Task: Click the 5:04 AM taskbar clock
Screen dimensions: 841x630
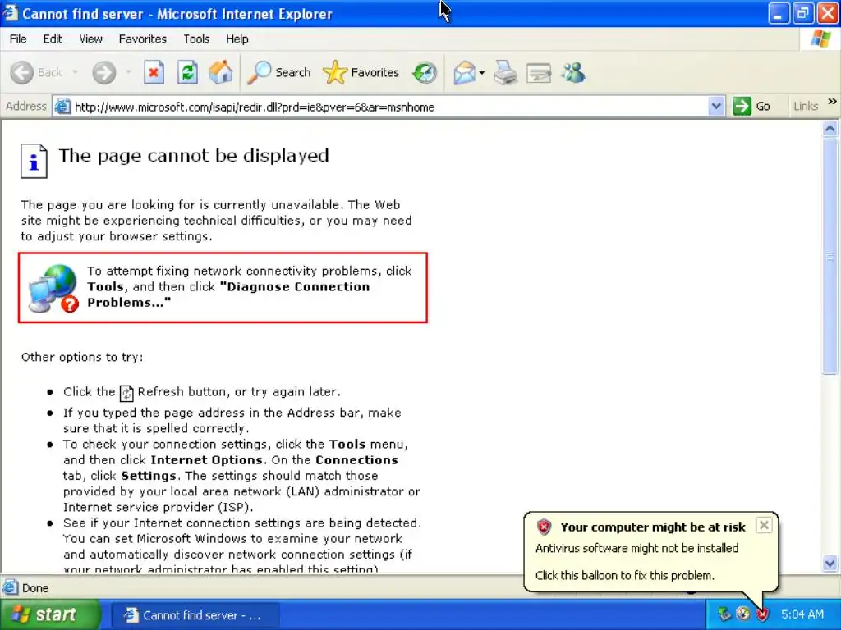Action: [802, 614]
